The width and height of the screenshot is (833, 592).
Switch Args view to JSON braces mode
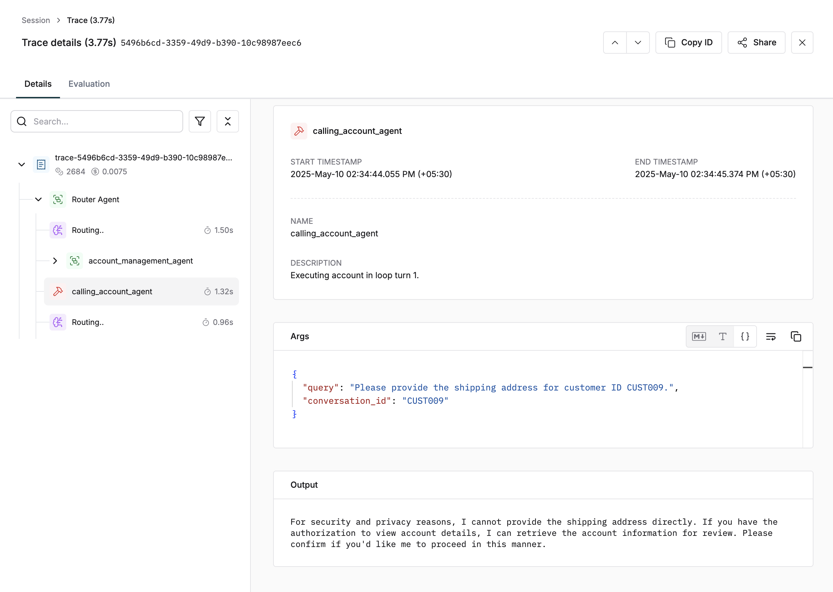pyautogui.click(x=745, y=336)
